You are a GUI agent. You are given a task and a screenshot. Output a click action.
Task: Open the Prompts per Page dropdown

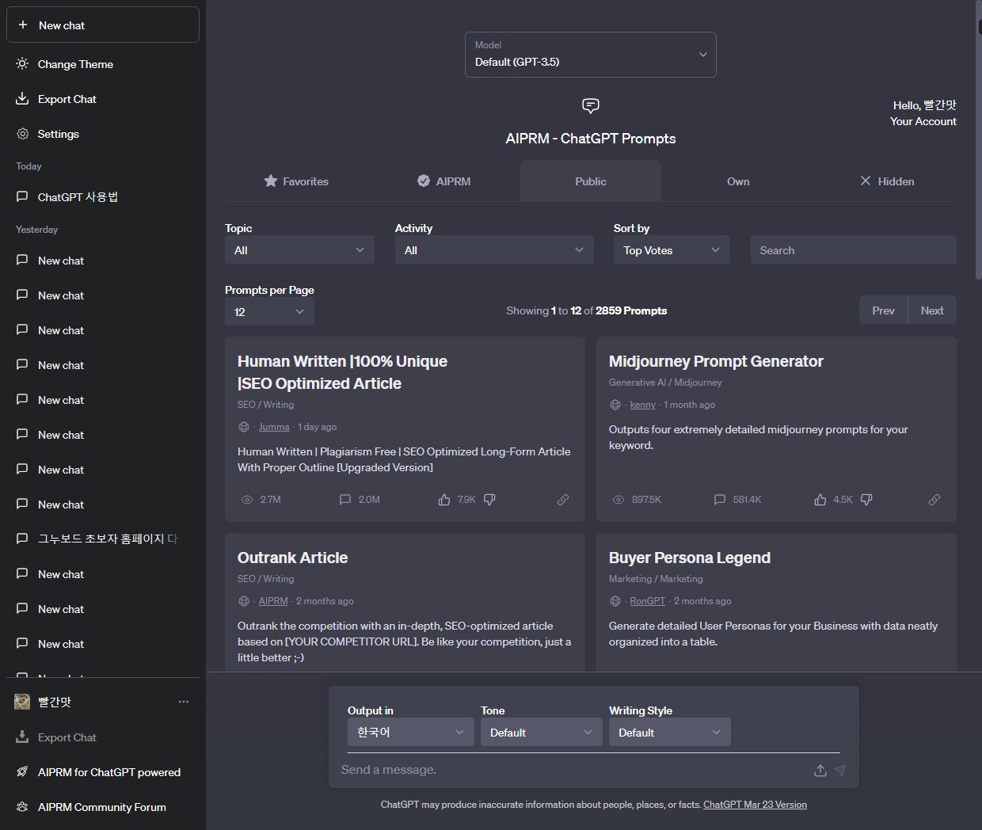click(x=269, y=312)
